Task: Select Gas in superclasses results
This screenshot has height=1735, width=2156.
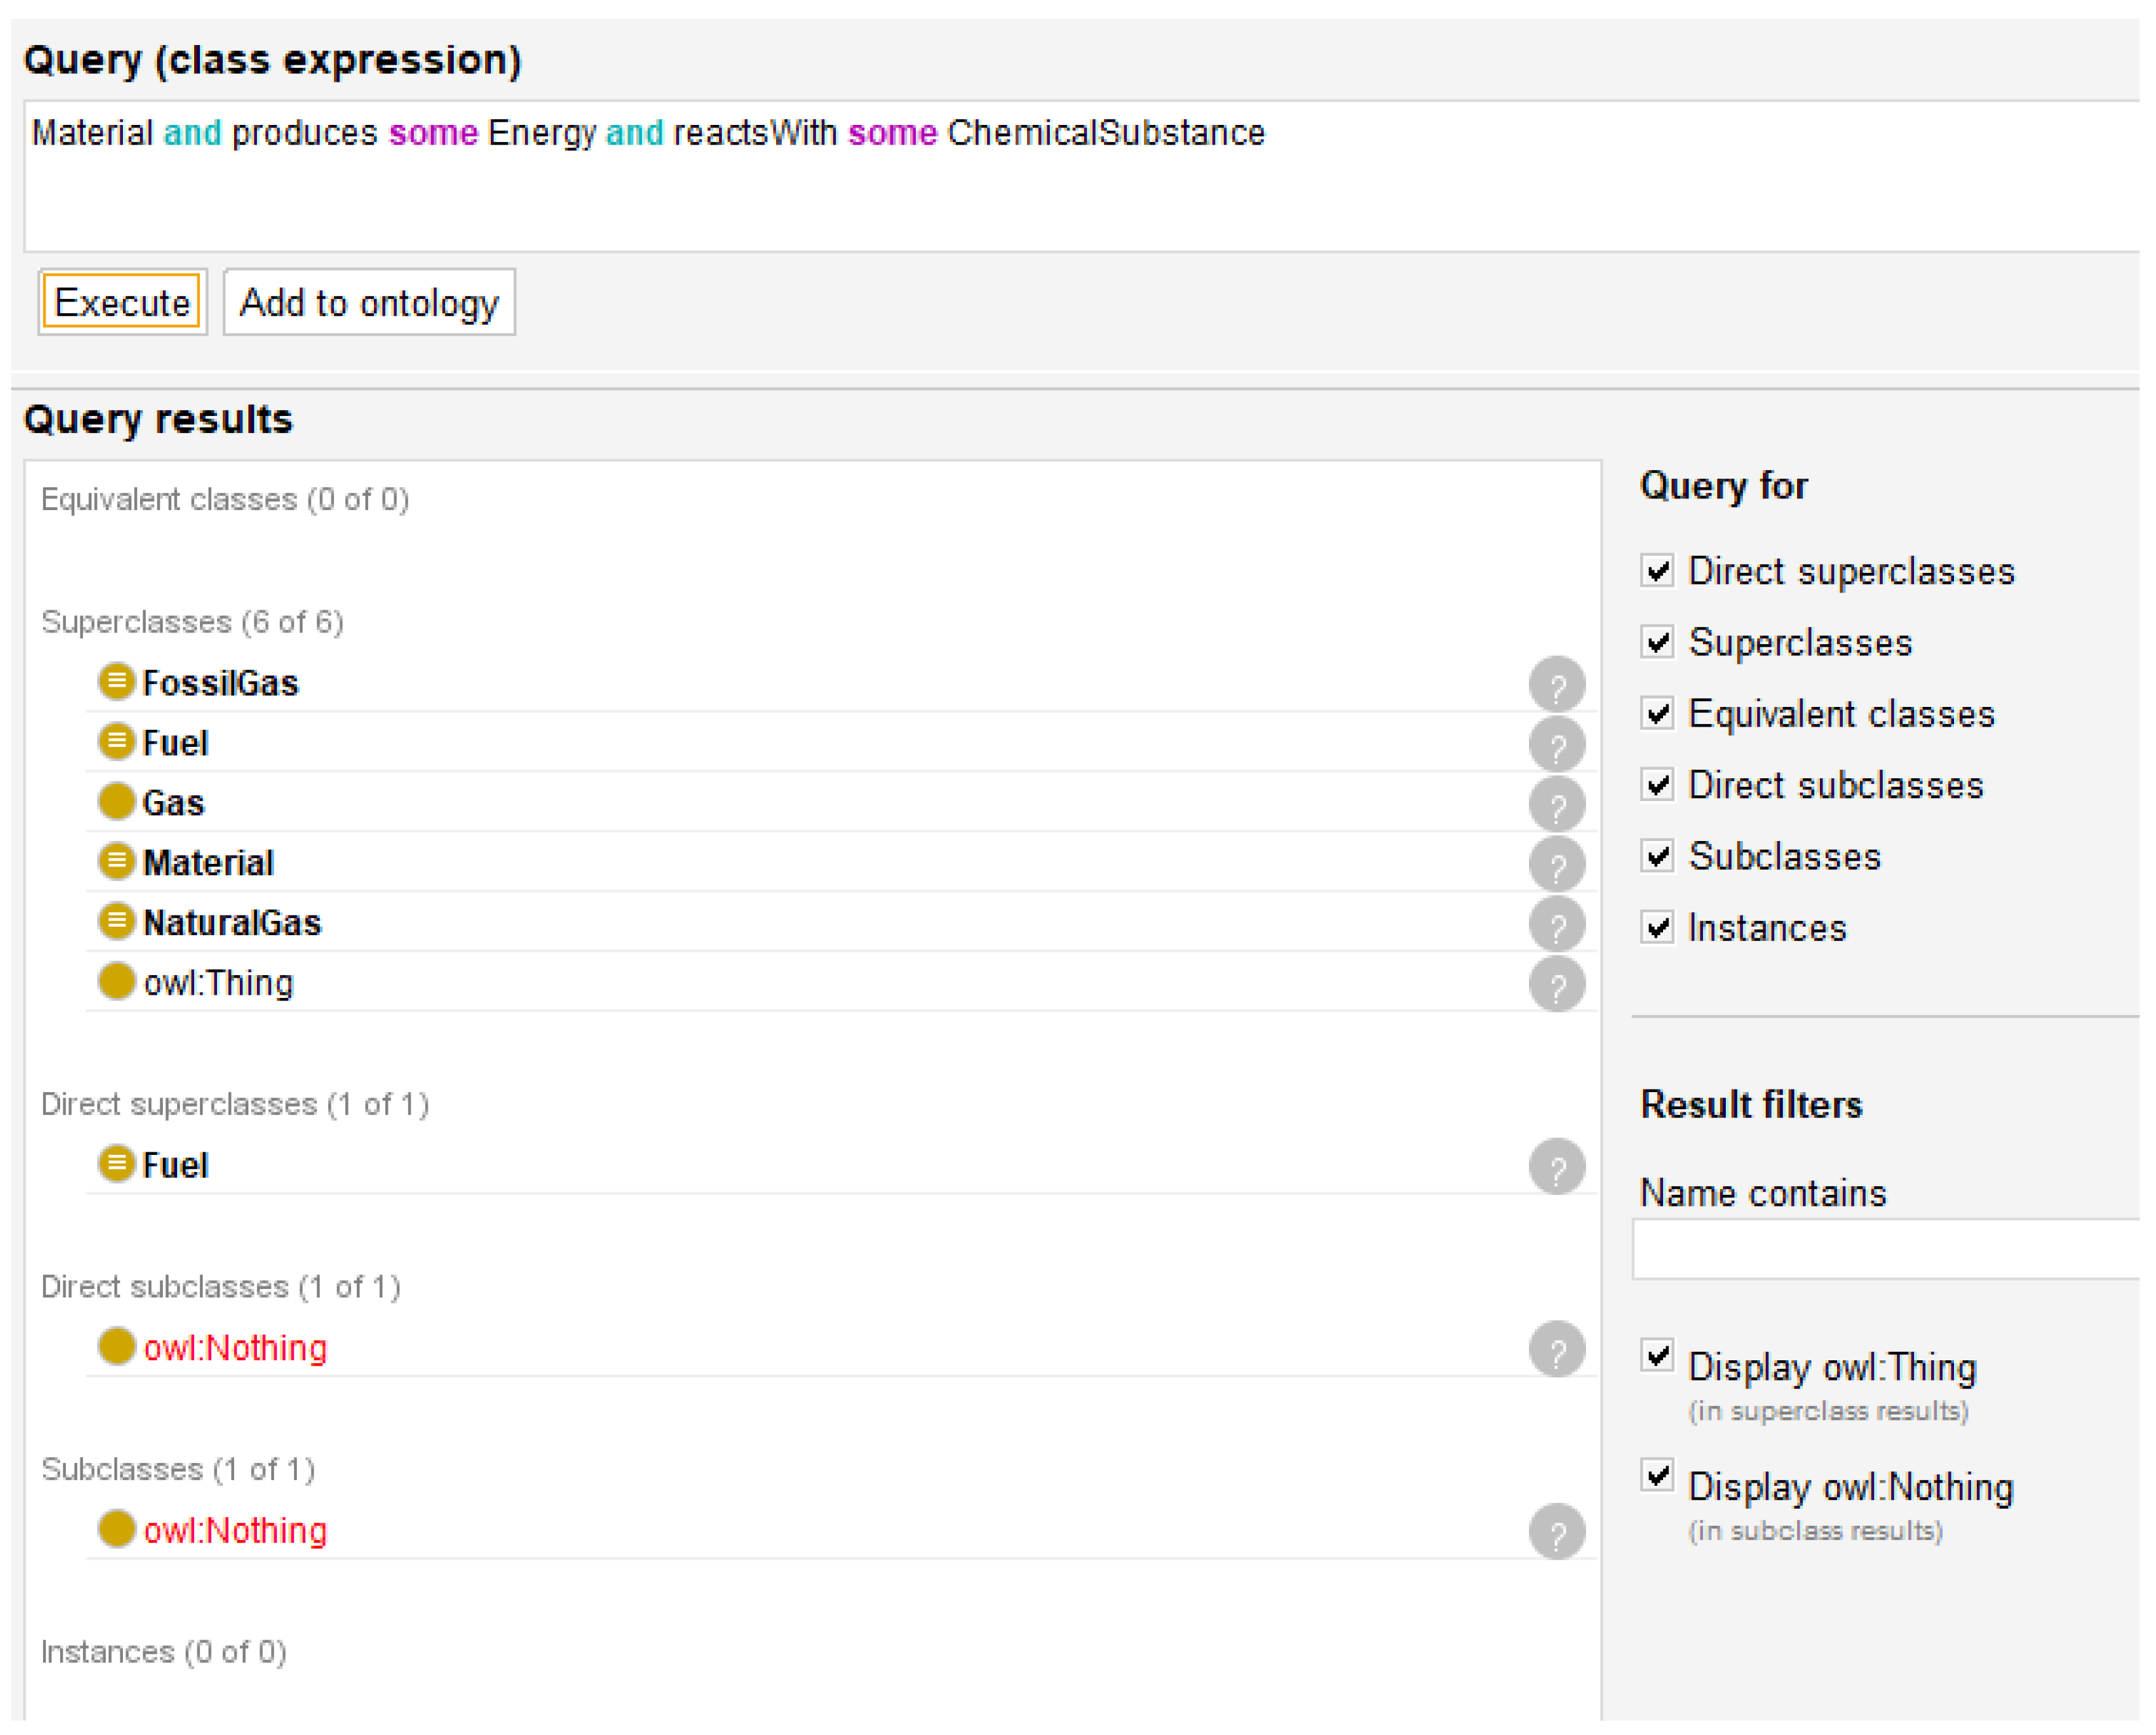Action: point(173,802)
